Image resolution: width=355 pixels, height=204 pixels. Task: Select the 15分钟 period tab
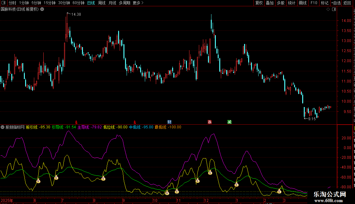coord(50,3)
